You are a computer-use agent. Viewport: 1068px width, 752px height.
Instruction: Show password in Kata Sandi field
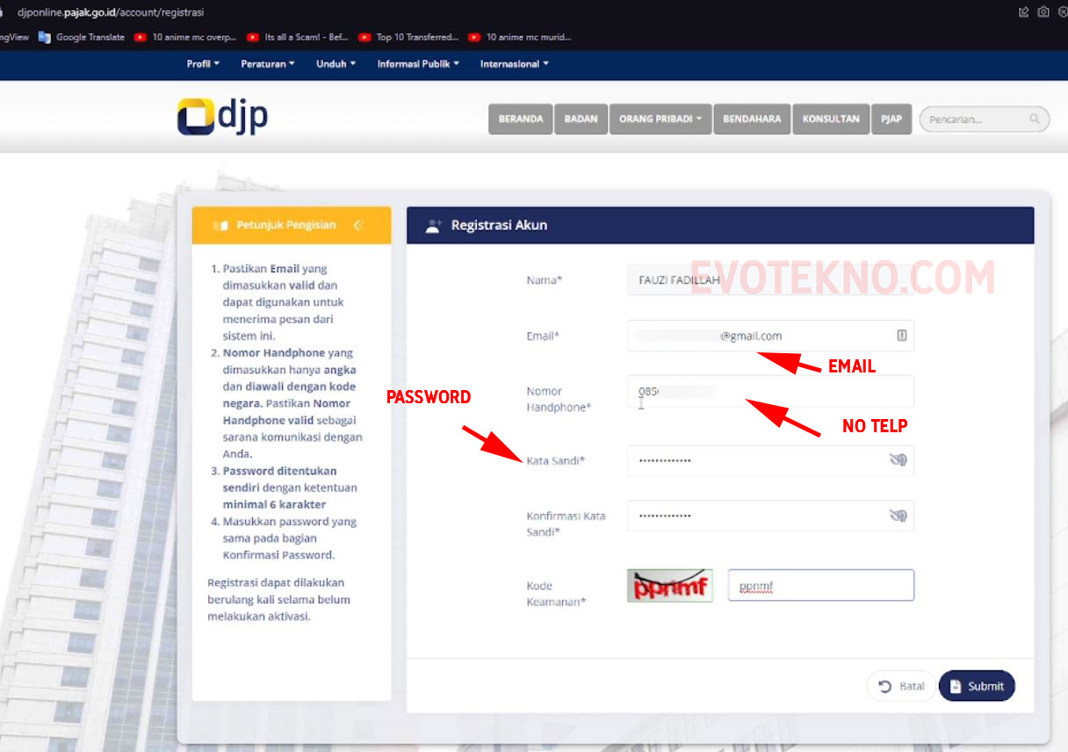tap(898, 460)
